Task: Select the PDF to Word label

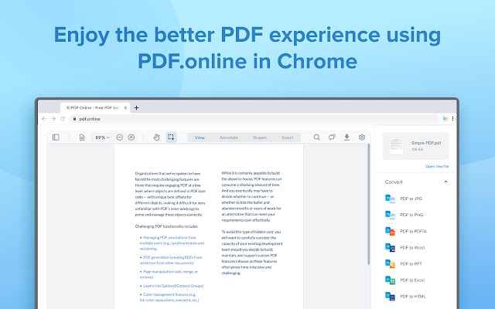Action: pos(412,247)
